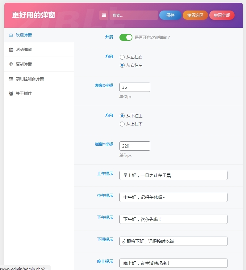Image resolution: width=246 pixels, height=270 pixels.
Task: Click the 弹窗Y坐标 number field
Action: point(135,146)
